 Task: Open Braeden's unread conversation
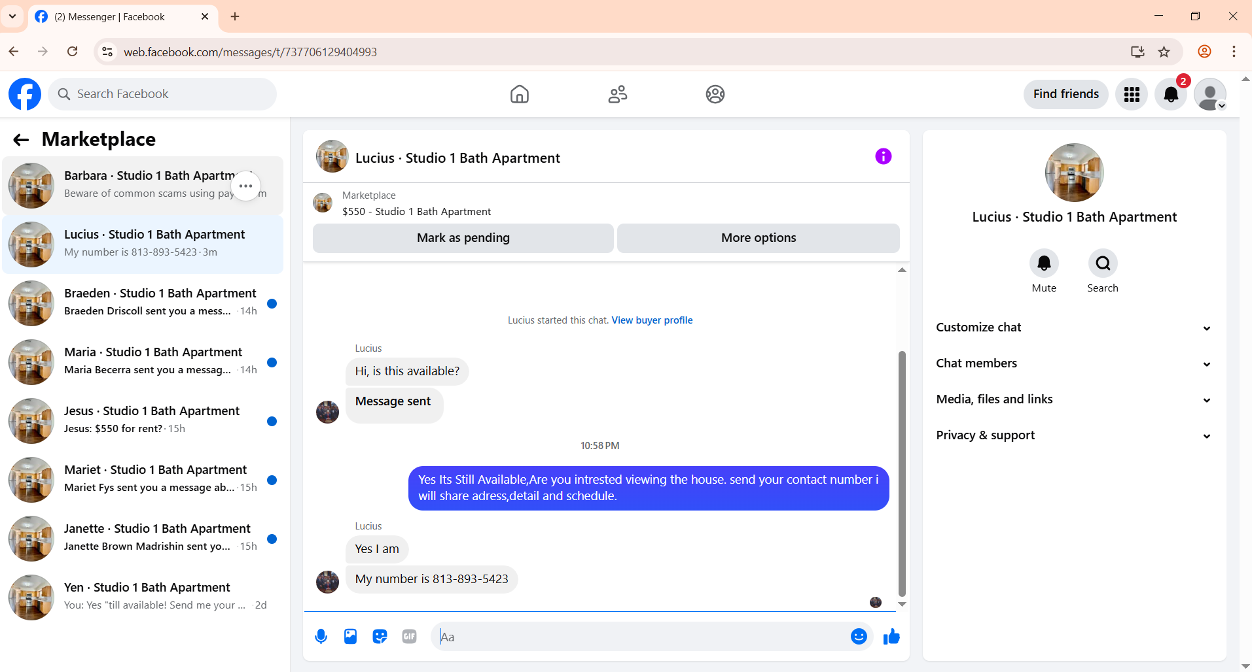[x=143, y=303]
